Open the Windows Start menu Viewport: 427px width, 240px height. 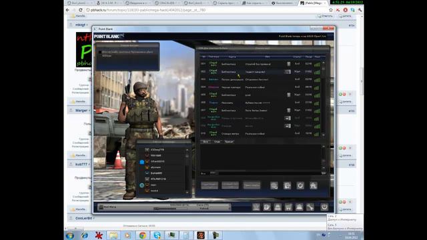[x=70, y=235]
